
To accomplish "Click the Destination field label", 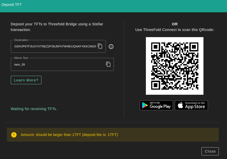I will [x=21, y=40].
